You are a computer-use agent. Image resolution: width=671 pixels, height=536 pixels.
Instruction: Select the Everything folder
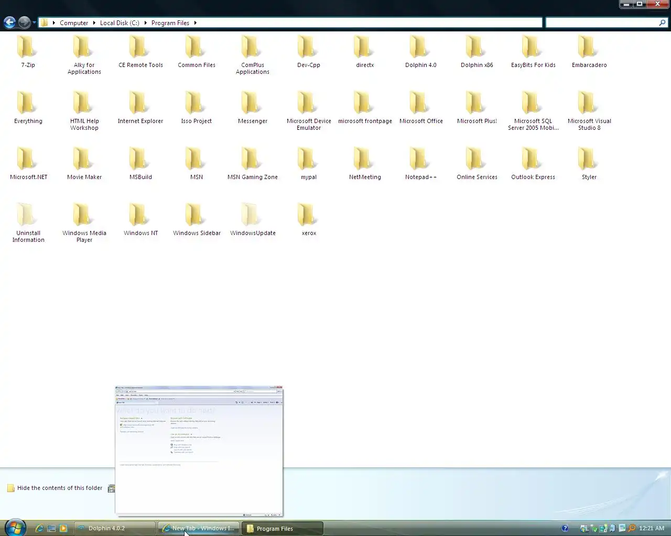pos(28,107)
